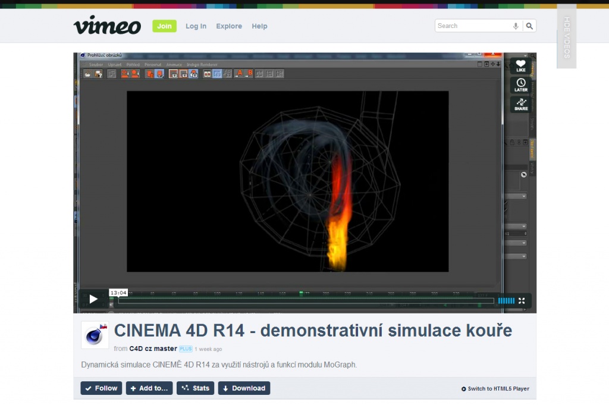Screen dimensions: 609x405
Task: Click the C4D cz master avatar thumbnail
Action: tap(95, 335)
